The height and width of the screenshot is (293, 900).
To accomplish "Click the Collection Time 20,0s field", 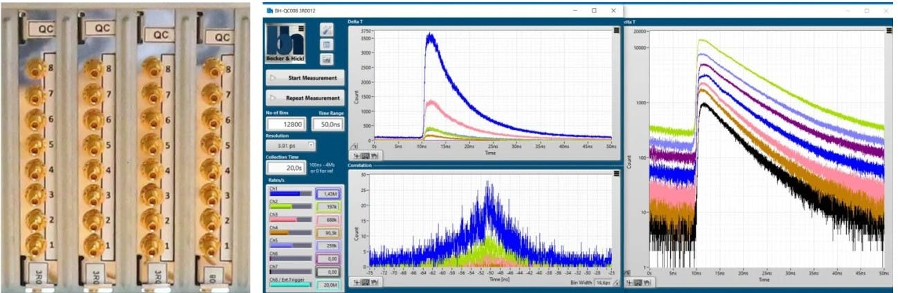I will point(287,168).
